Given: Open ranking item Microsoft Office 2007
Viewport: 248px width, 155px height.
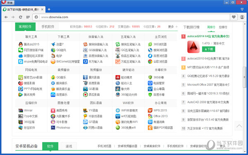Looking at the screenshot, I should tap(208, 85).
